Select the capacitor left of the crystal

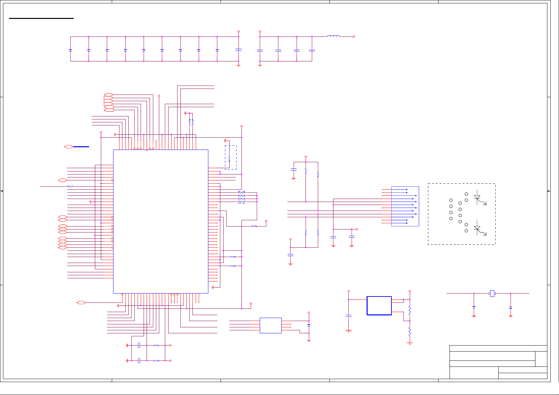click(x=474, y=307)
